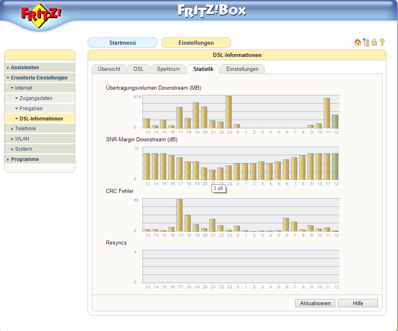Viewport: 398px width, 331px height.
Task: Click the Hilfe button
Action: click(x=357, y=303)
